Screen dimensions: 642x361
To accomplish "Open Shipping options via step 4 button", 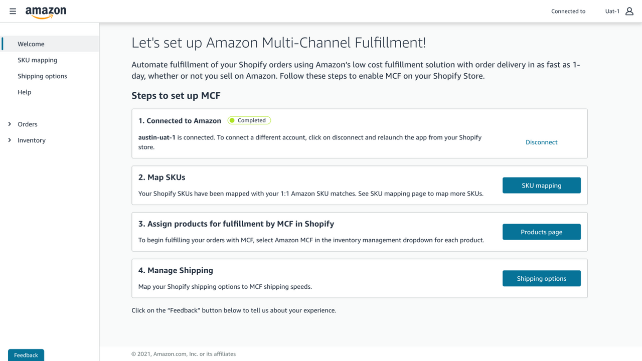I will pyautogui.click(x=541, y=278).
